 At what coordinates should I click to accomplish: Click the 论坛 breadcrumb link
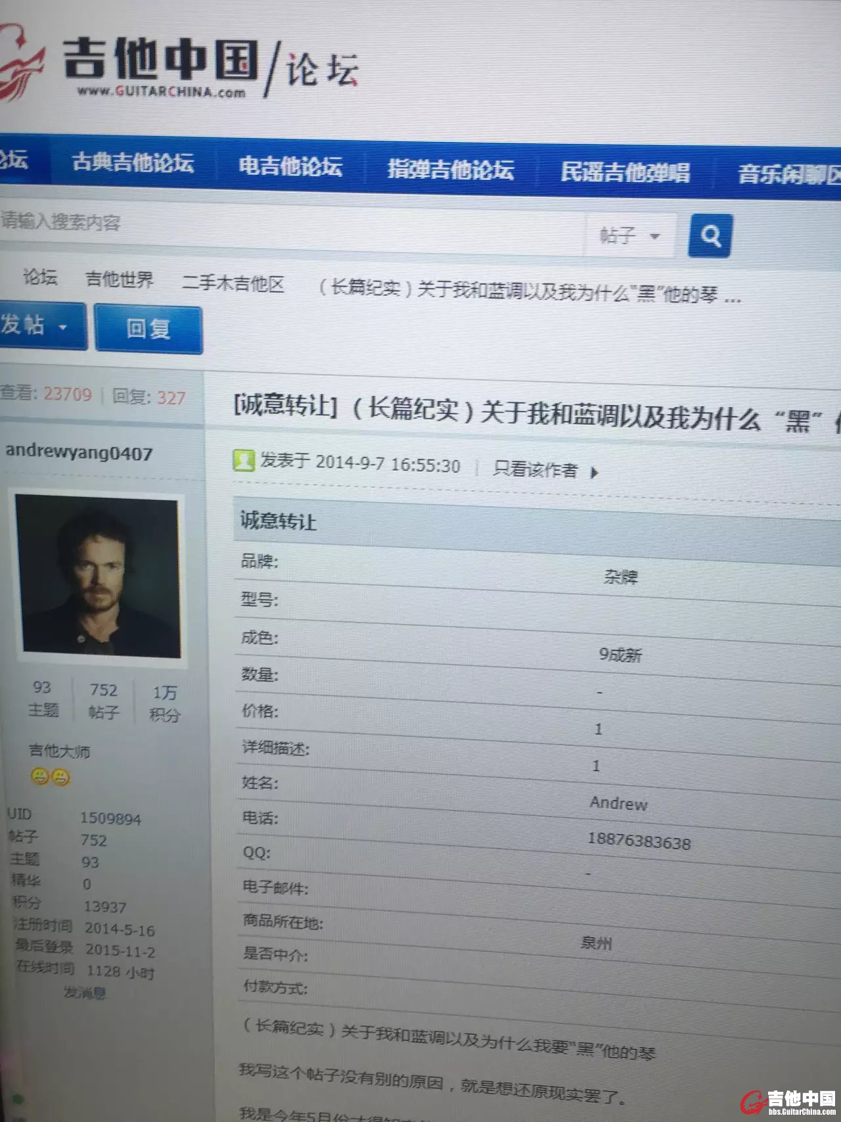[39, 277]
